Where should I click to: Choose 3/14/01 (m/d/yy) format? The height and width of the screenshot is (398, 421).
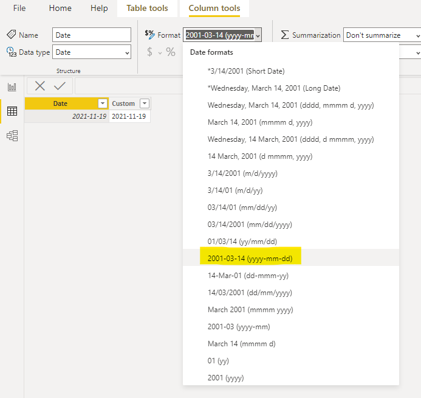291,190
